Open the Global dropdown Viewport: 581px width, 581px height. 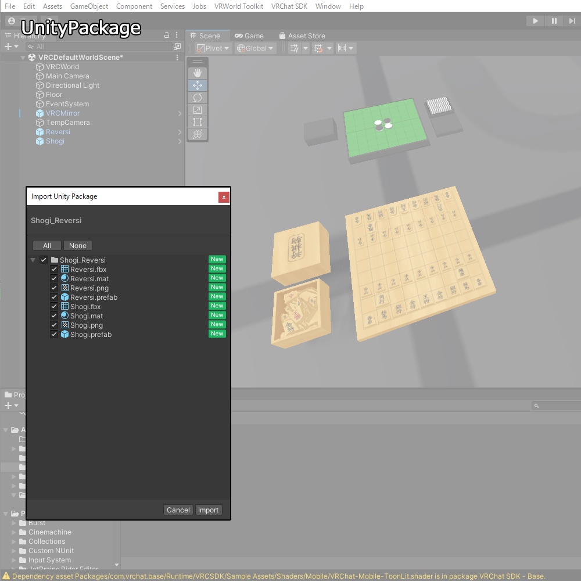(x=255, y=48)
